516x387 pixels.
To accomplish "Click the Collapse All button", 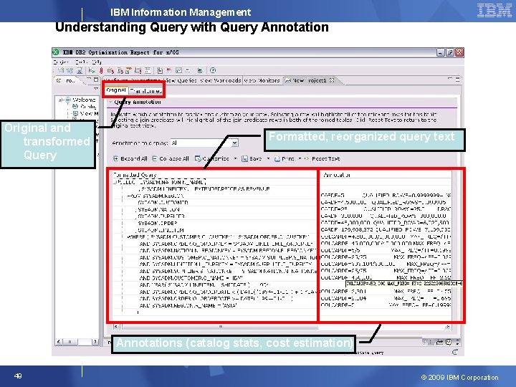I will pyautogui.click(x=171, y=158).
